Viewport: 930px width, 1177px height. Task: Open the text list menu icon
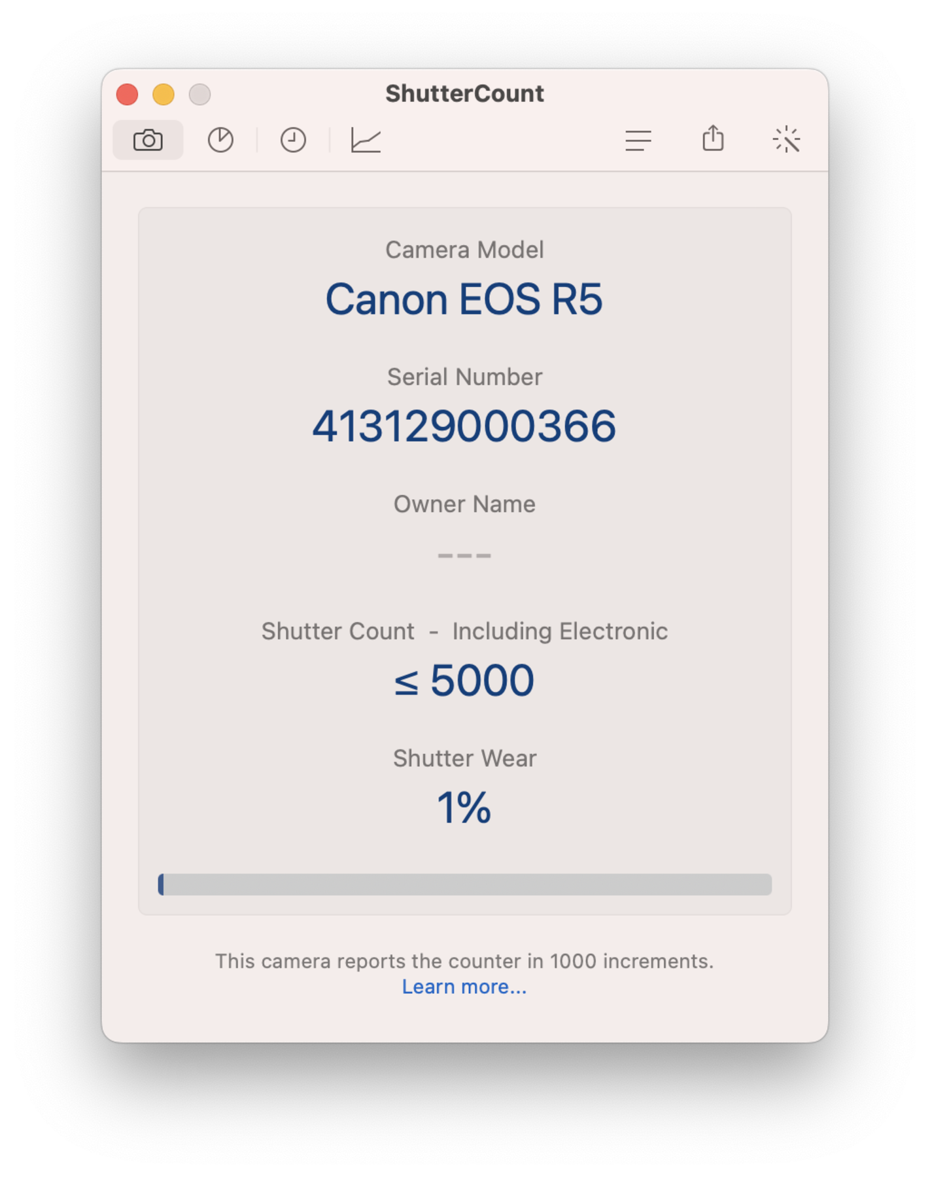point(638,140)
